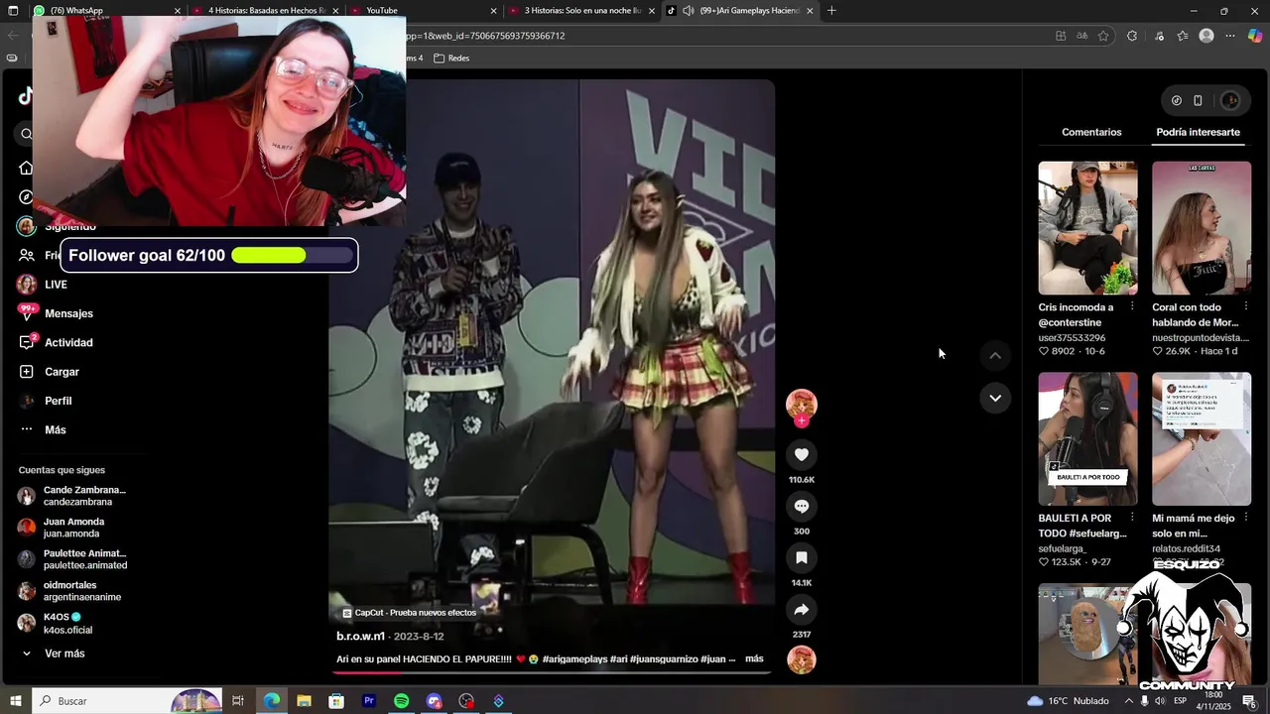The image size is (1270, 714).
Task: Open 'Cris incomoda a @conterstine' video thumbnail
Action: click(x=1087, y=228)
